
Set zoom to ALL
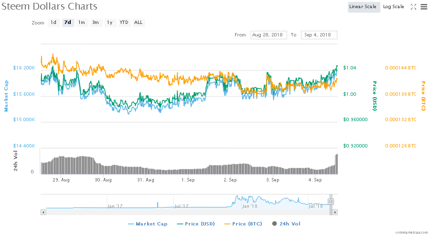point(139,22)
